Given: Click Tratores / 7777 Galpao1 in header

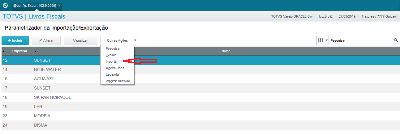Looking at the screenshot, I should tap(380, 16).
